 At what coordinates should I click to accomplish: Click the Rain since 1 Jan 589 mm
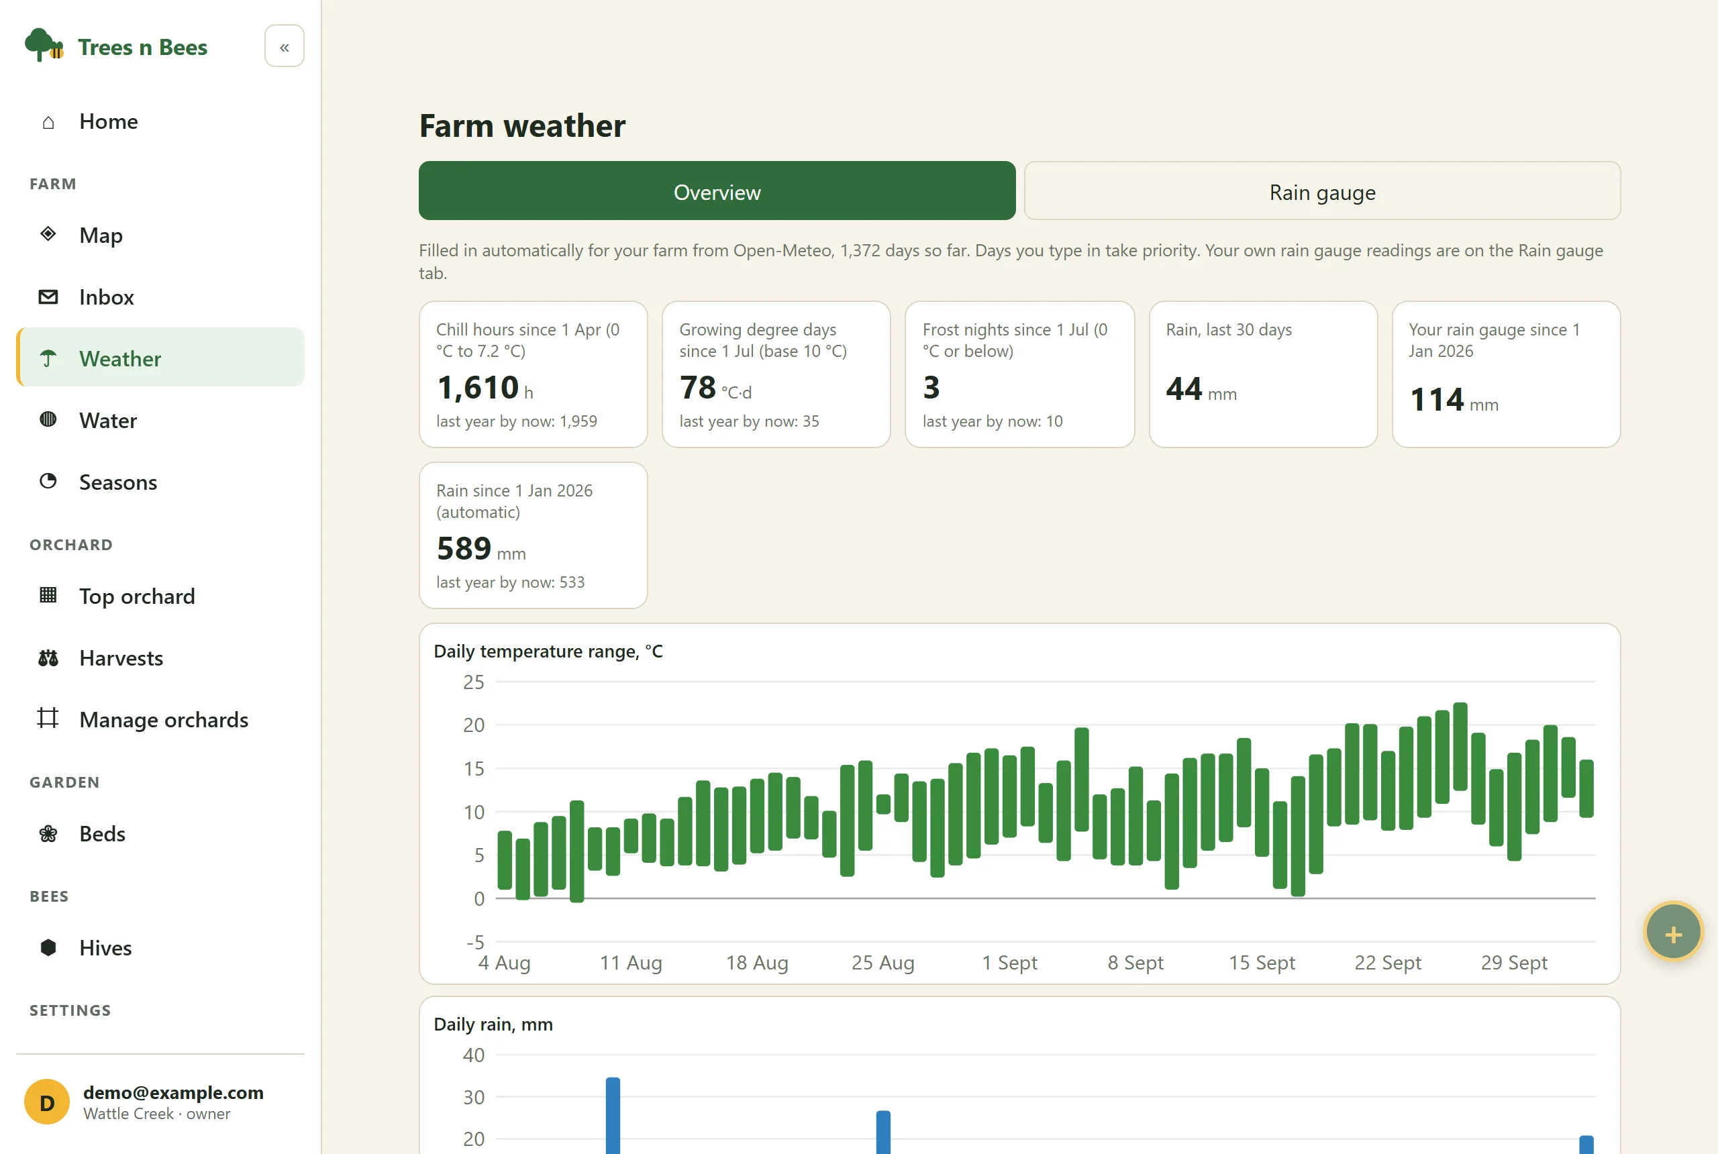[x=481, y=548]
